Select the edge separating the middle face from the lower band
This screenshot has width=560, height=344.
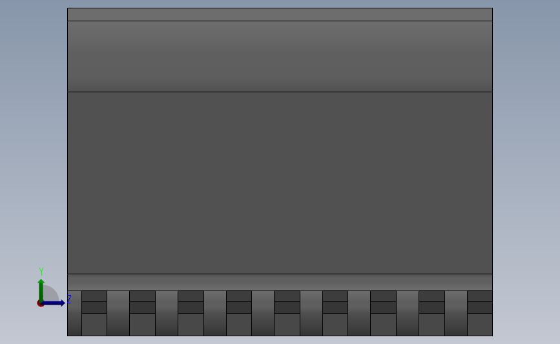point(280,274)
